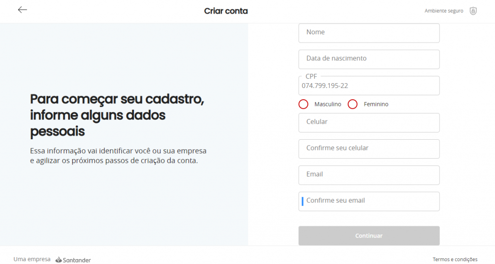
Task: Click the Ambiente seguro text label
Action: click(x=444, y=11)
